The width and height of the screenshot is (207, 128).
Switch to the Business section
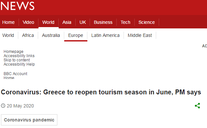103,22
